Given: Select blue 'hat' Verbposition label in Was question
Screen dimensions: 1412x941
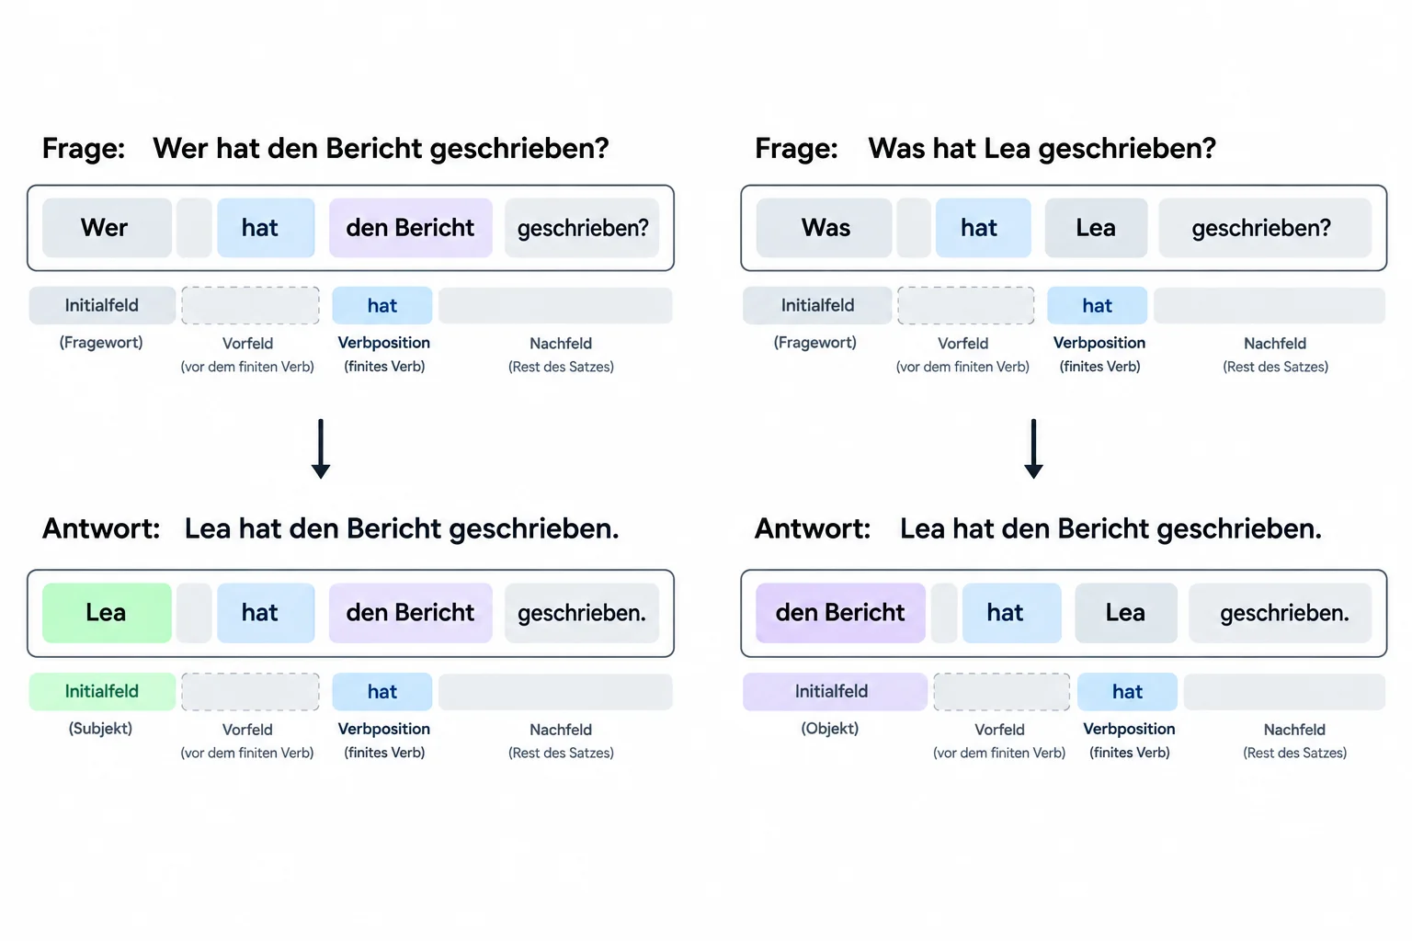Looking at the screenshot, I should 1097,305.
